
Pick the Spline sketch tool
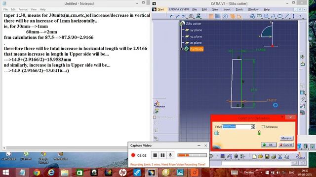(x=273, y=16)
